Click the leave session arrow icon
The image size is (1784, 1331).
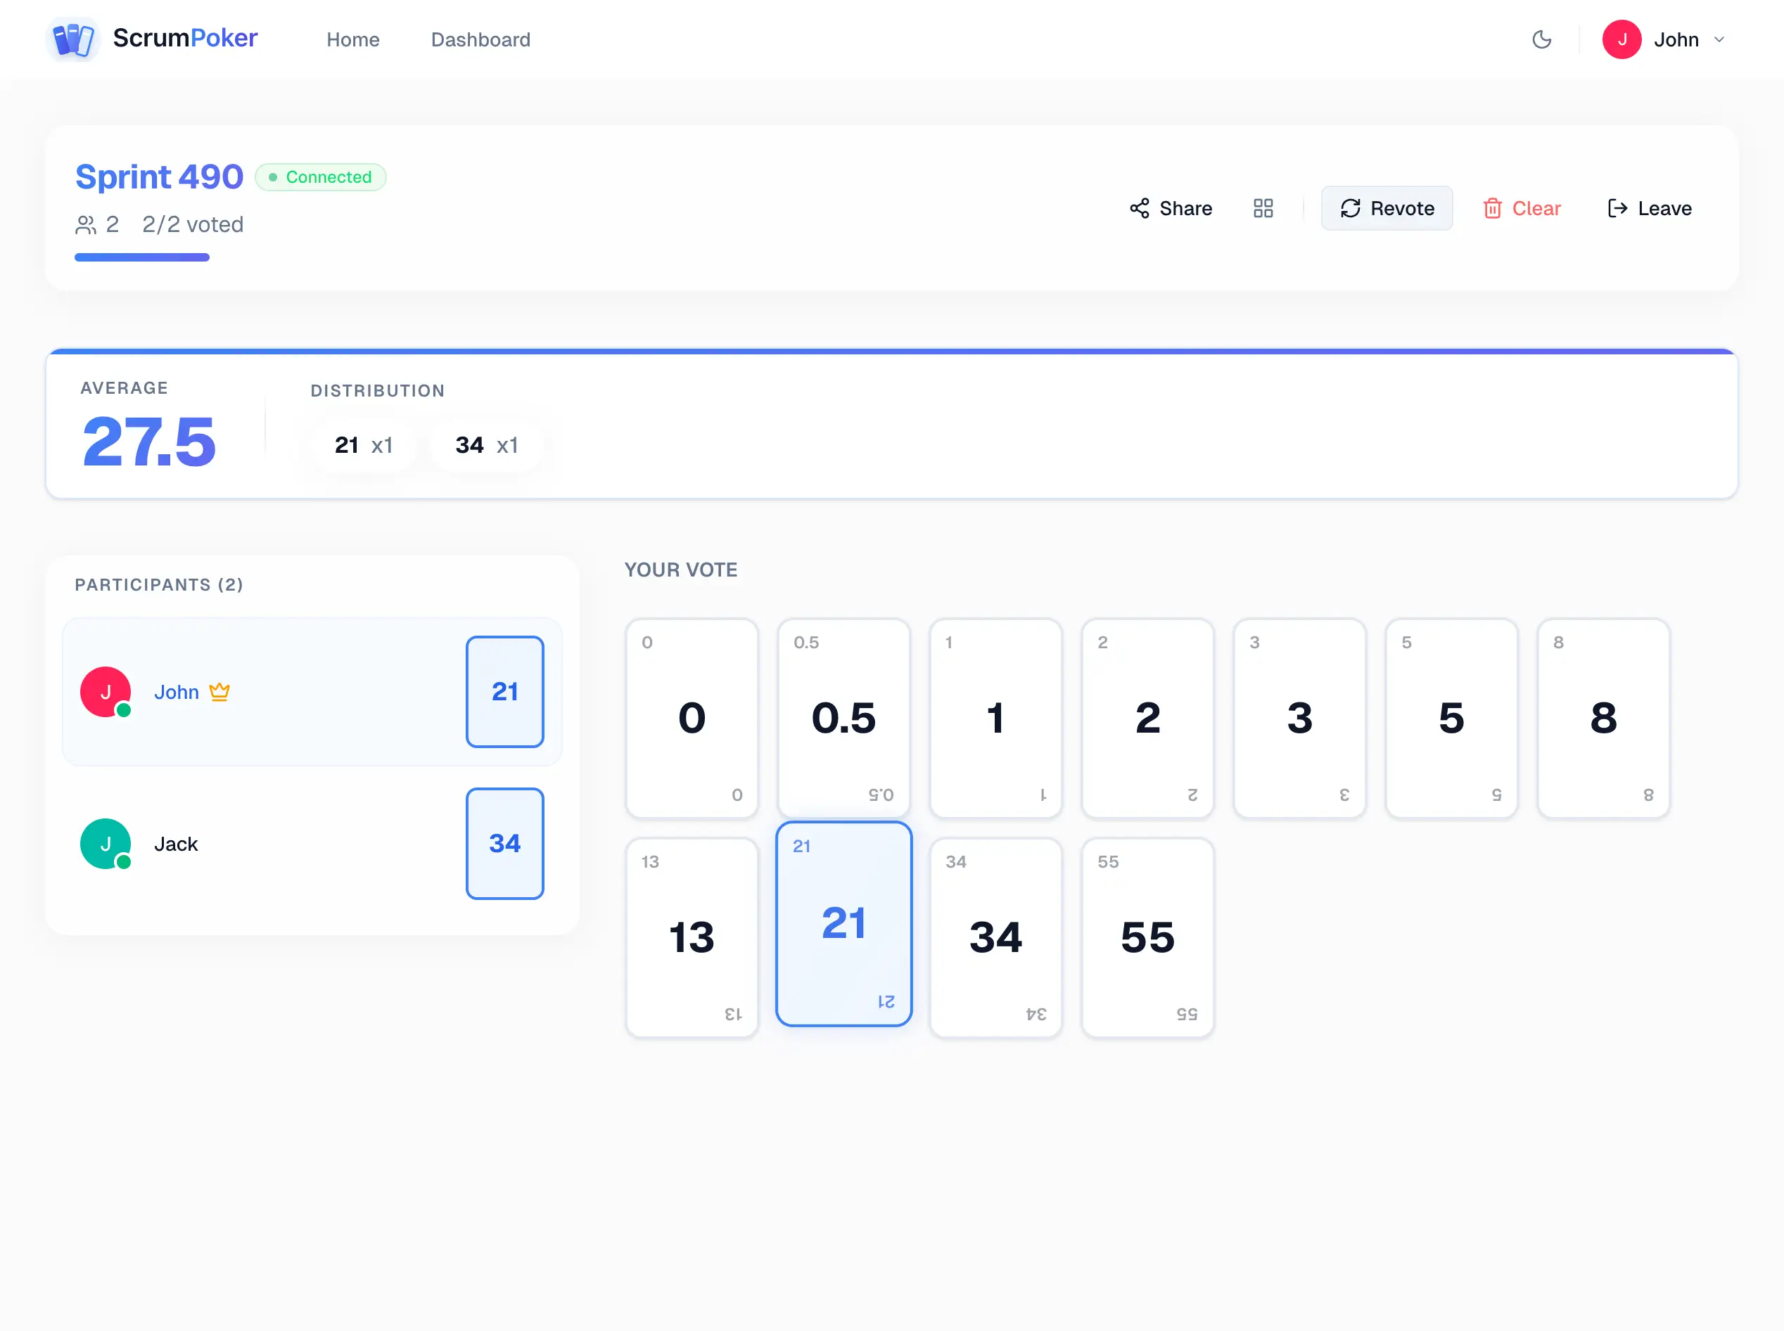(1617, 208)
